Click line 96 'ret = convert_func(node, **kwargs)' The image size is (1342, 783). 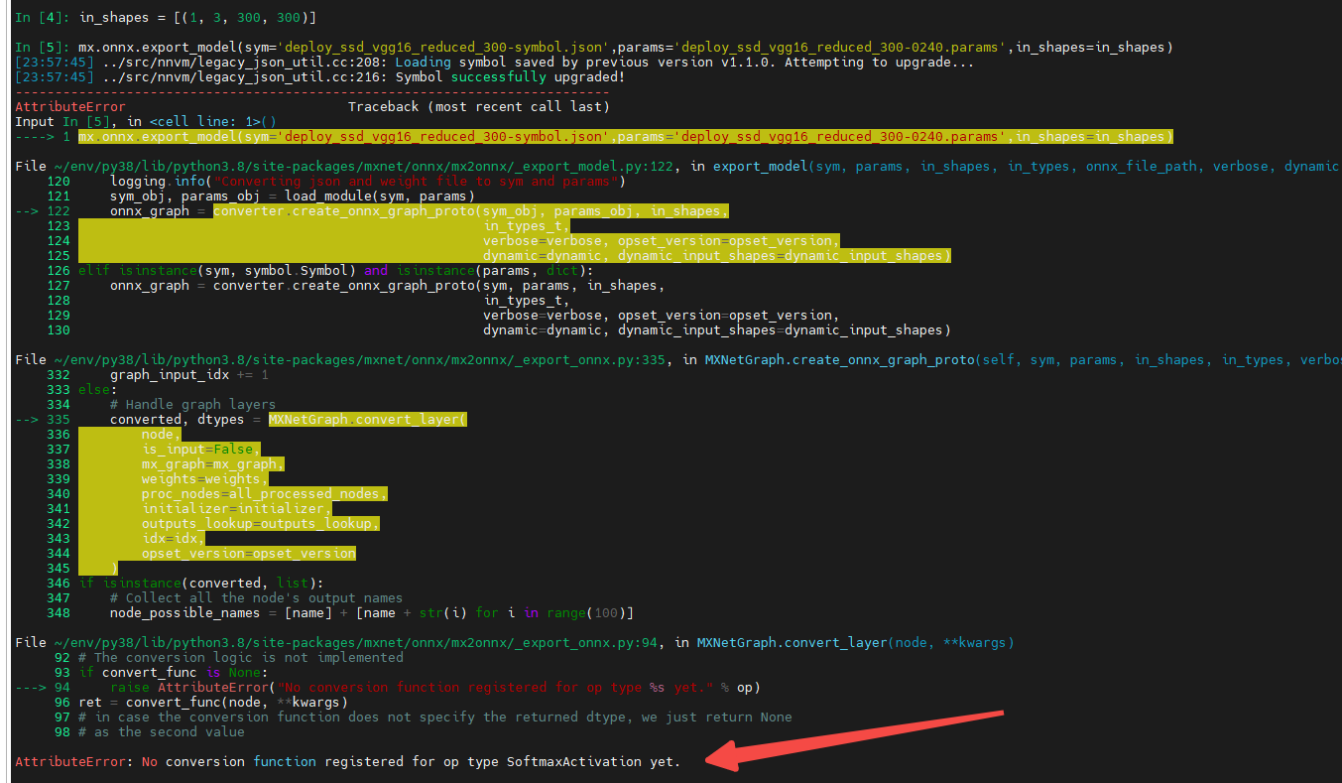click(x=213, y=703)
